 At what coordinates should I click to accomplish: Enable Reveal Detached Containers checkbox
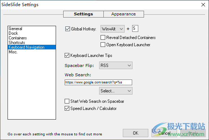click(x=103, y=38)
